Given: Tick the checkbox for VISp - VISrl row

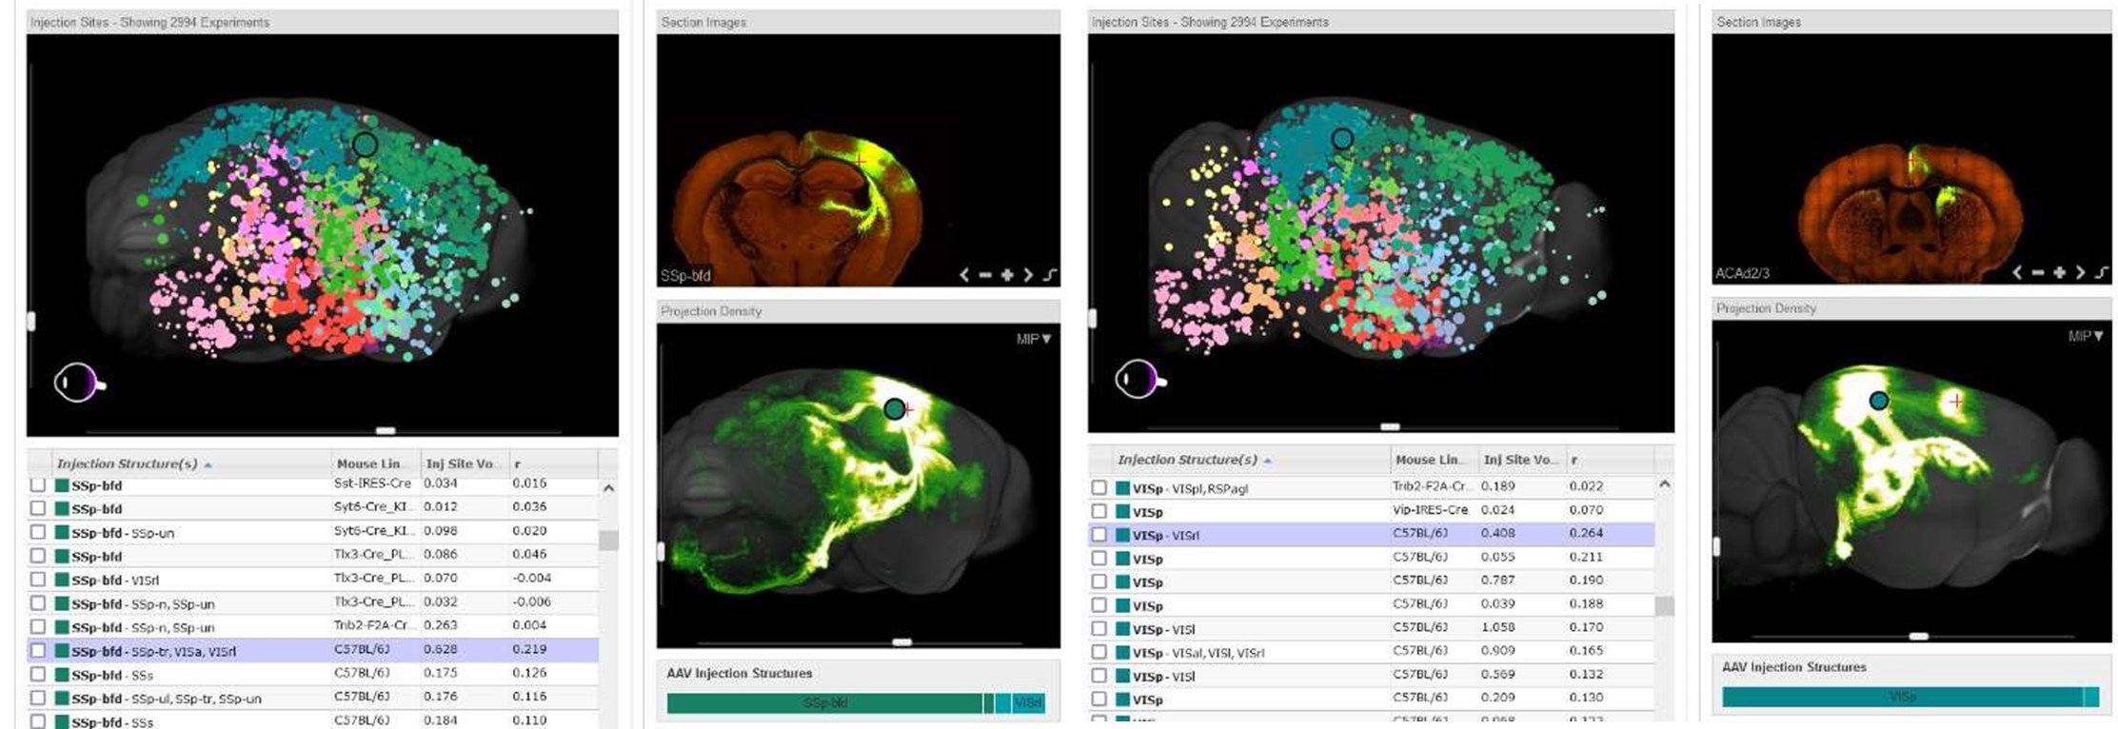Looking at the screenshot, I should [x=1099, y=535].
